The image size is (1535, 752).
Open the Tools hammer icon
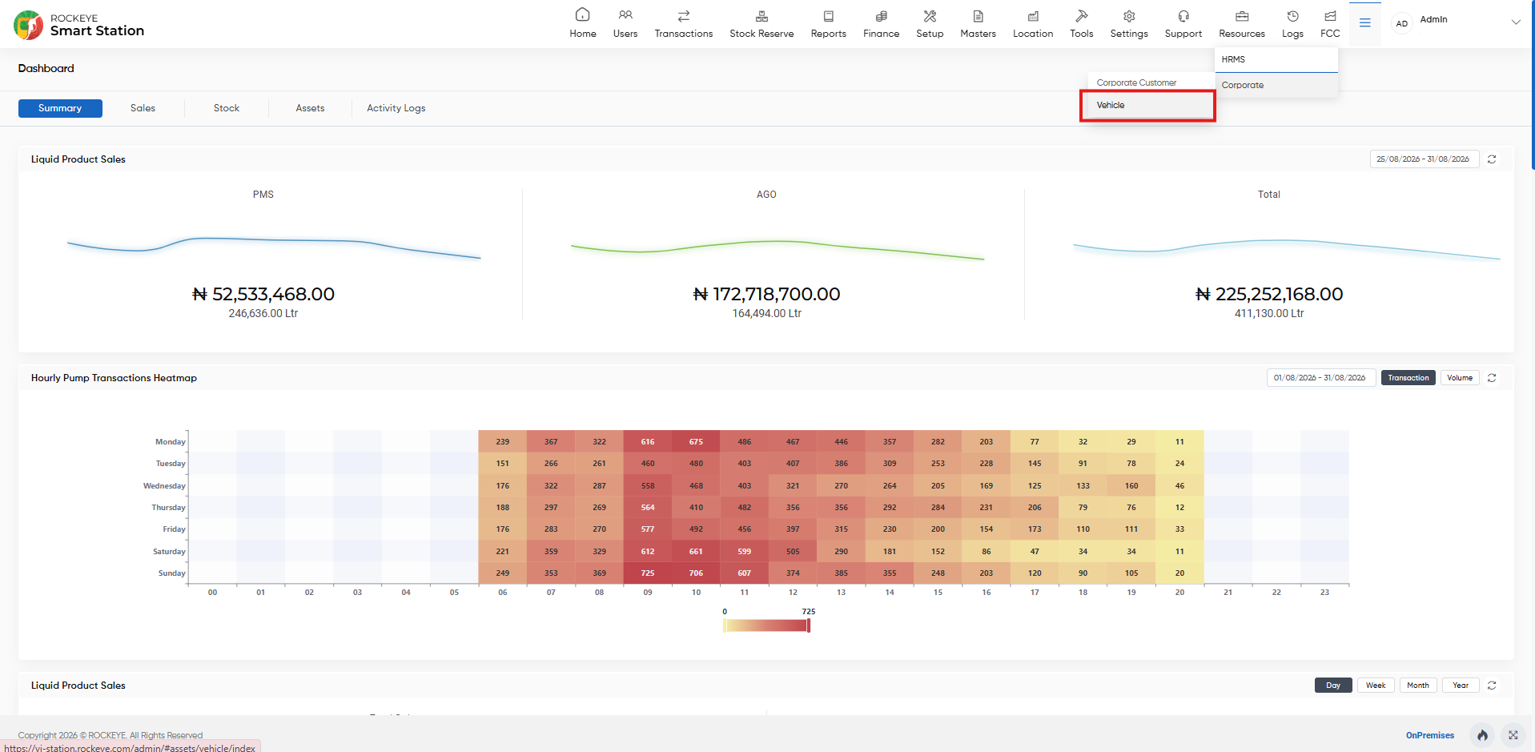pos(1081,16)
